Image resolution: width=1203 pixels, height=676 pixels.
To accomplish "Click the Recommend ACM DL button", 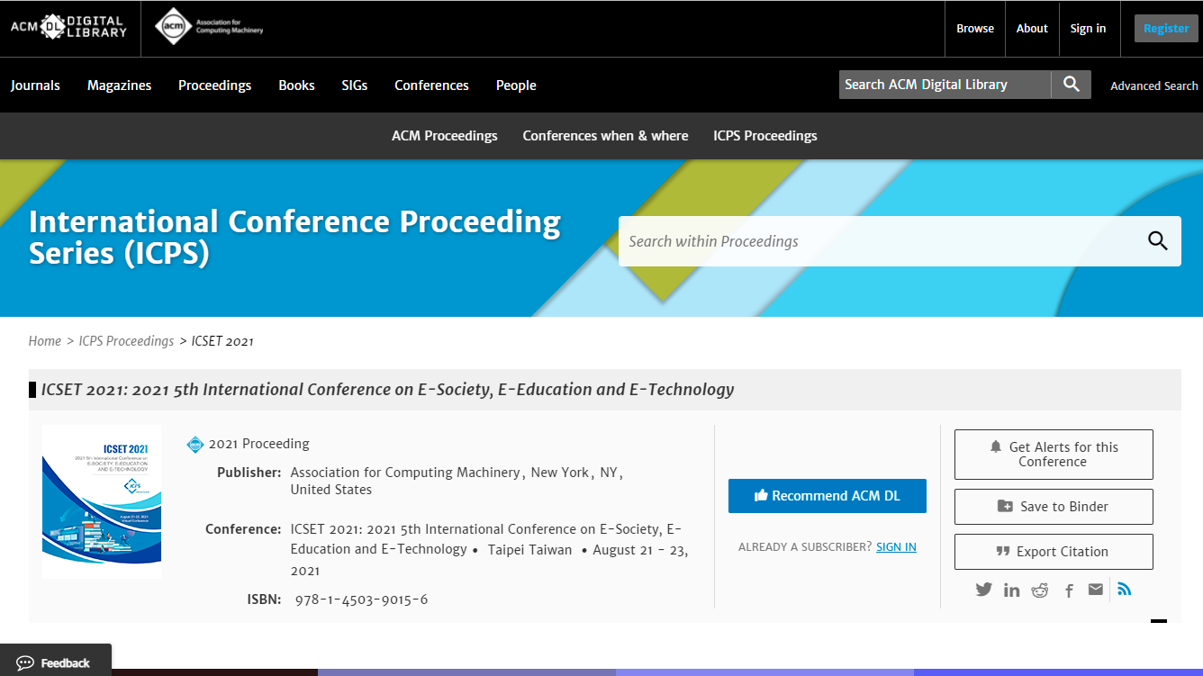I will point(828,496).
